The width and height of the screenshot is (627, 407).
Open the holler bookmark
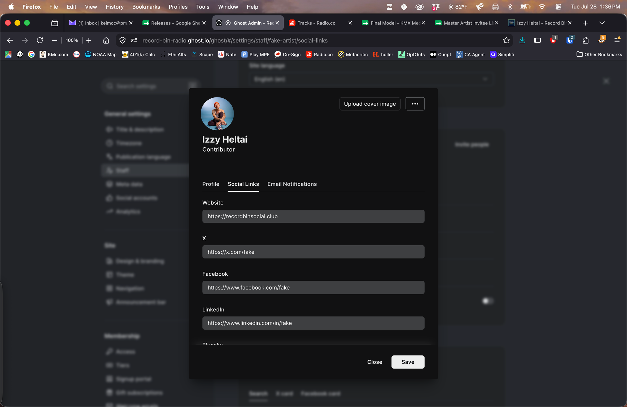(x=383, y=54)
